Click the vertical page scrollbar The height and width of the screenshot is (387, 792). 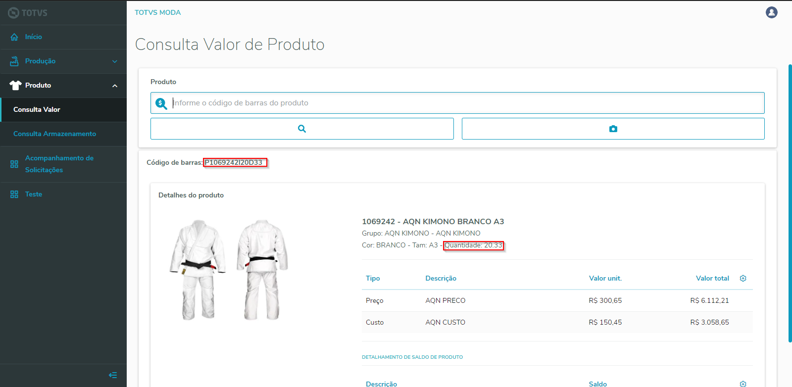(790, 203)
